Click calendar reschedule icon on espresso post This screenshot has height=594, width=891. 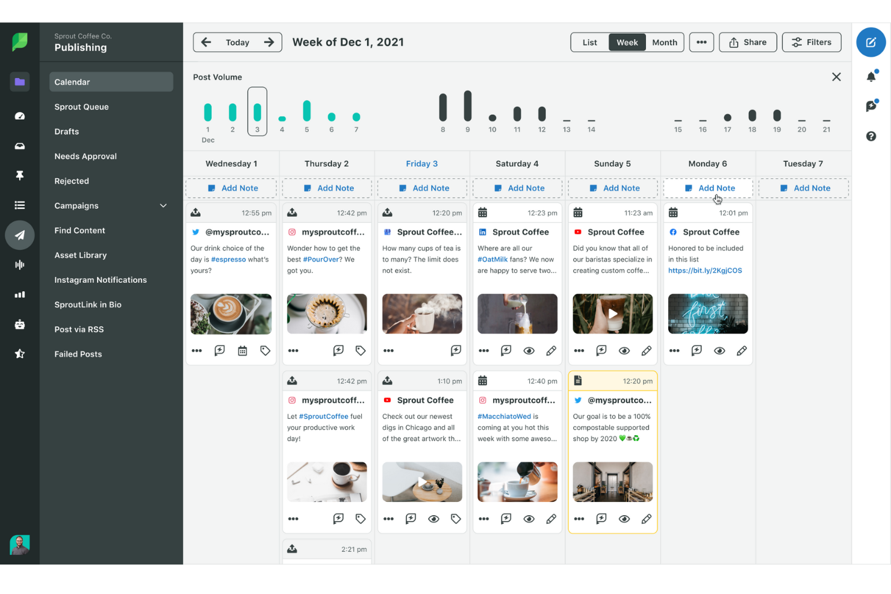243,350
